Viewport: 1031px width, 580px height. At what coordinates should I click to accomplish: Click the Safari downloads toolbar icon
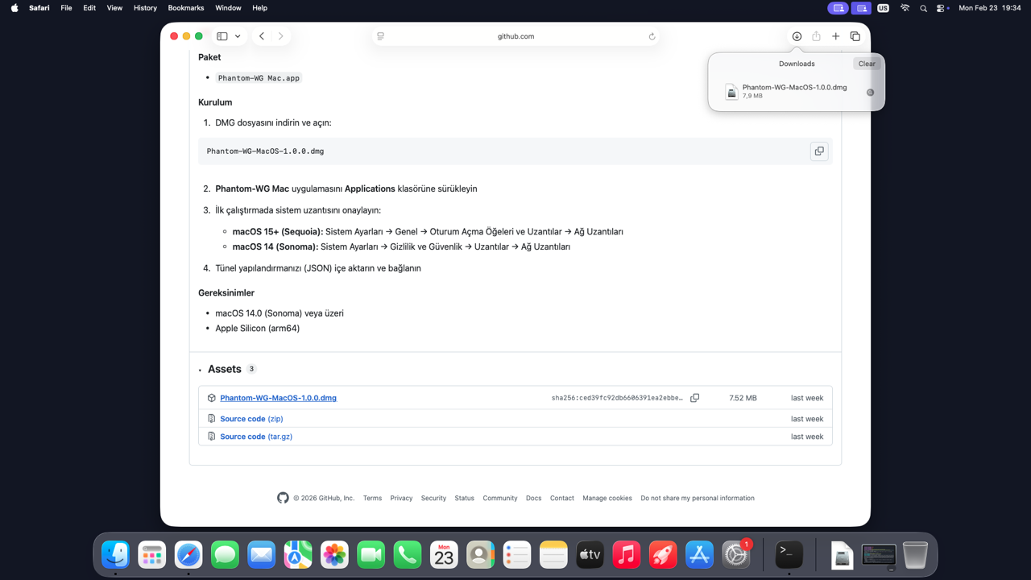[x=797, y=36]
